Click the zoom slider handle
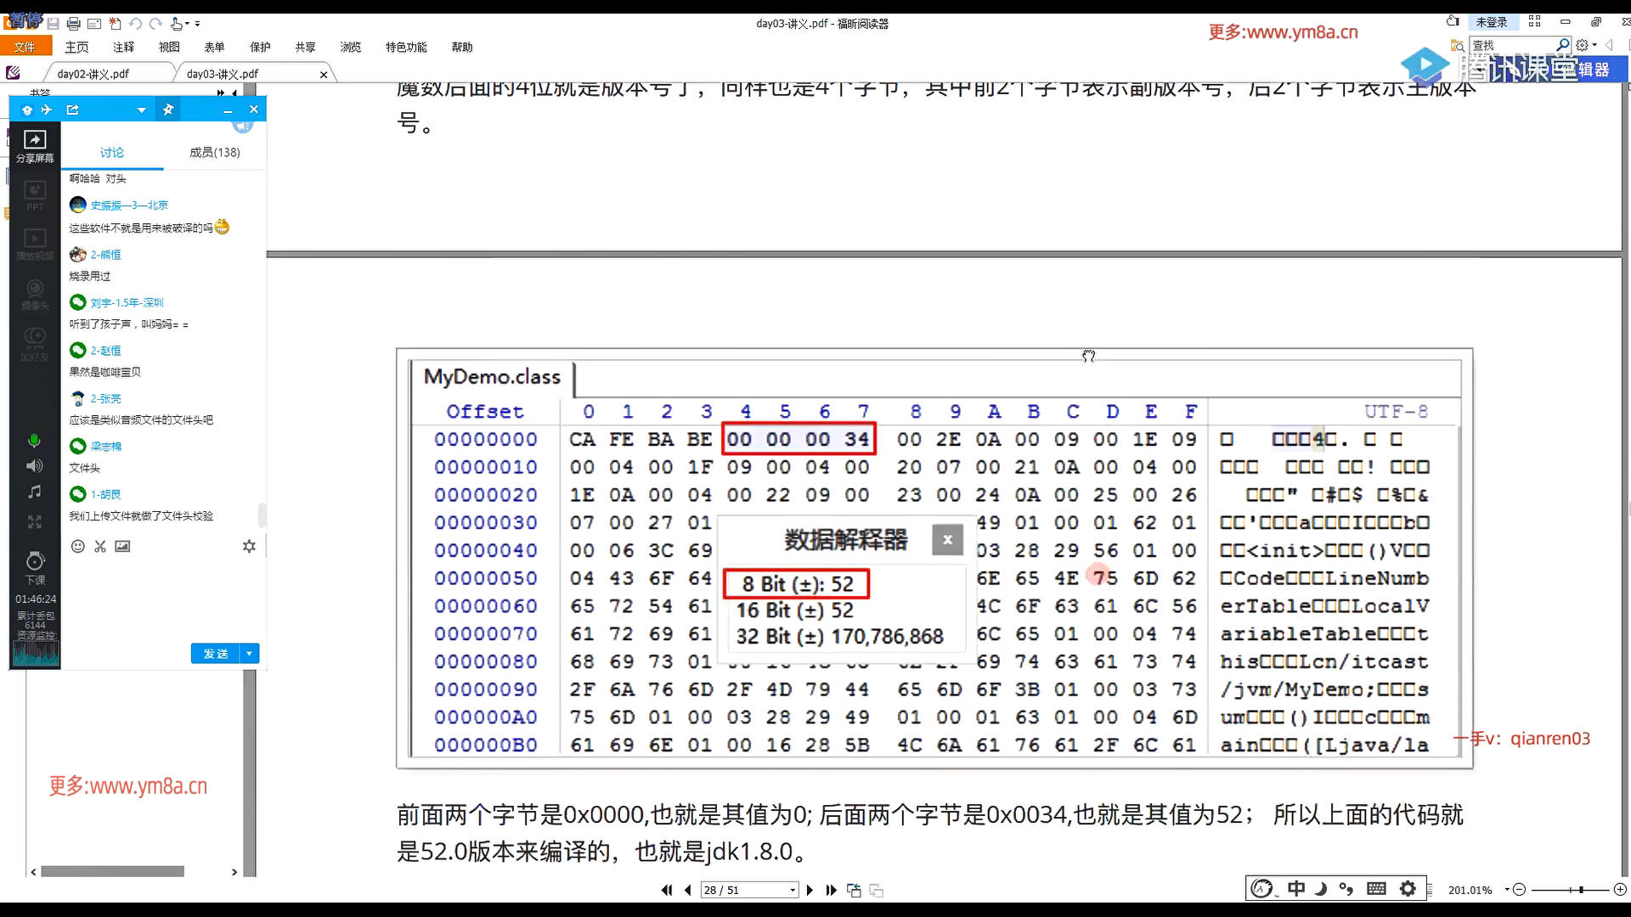 (1581, 890)
